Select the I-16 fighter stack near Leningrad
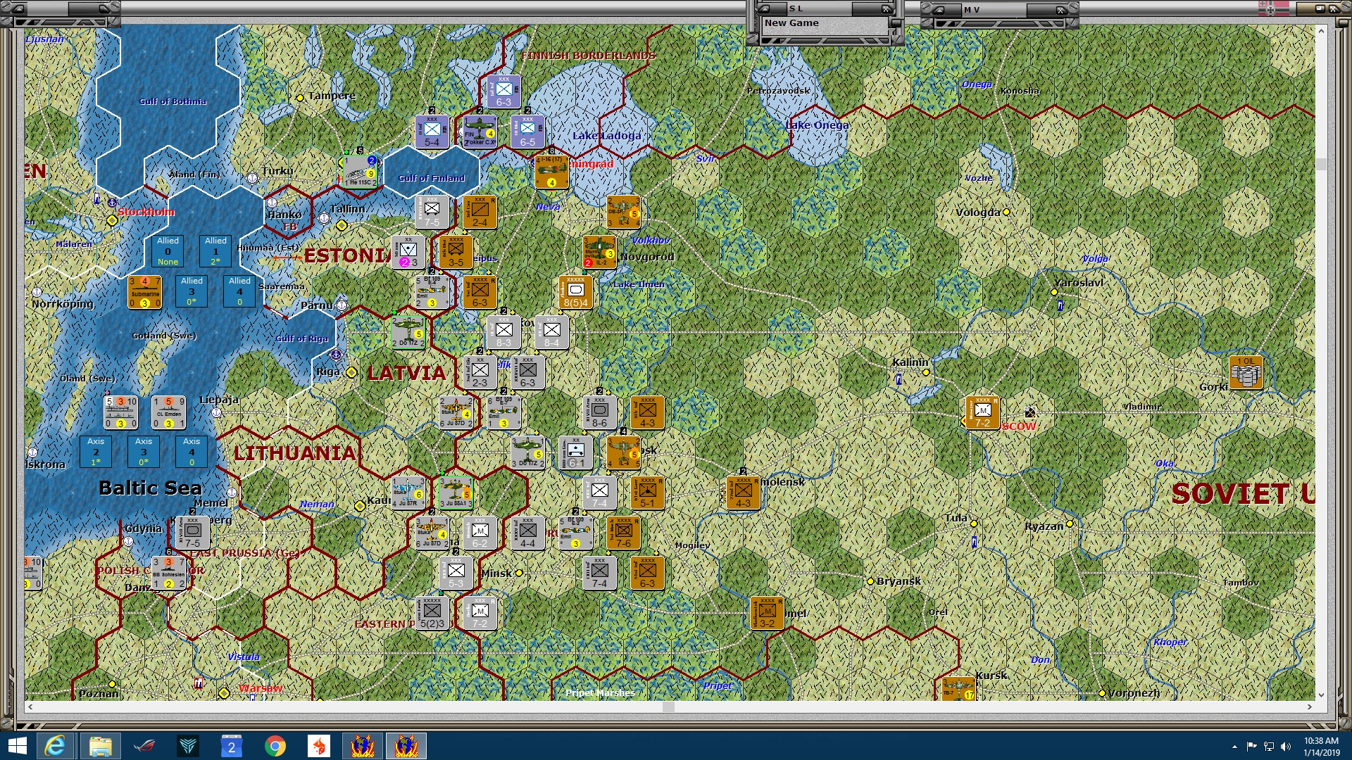 point(551,171)
